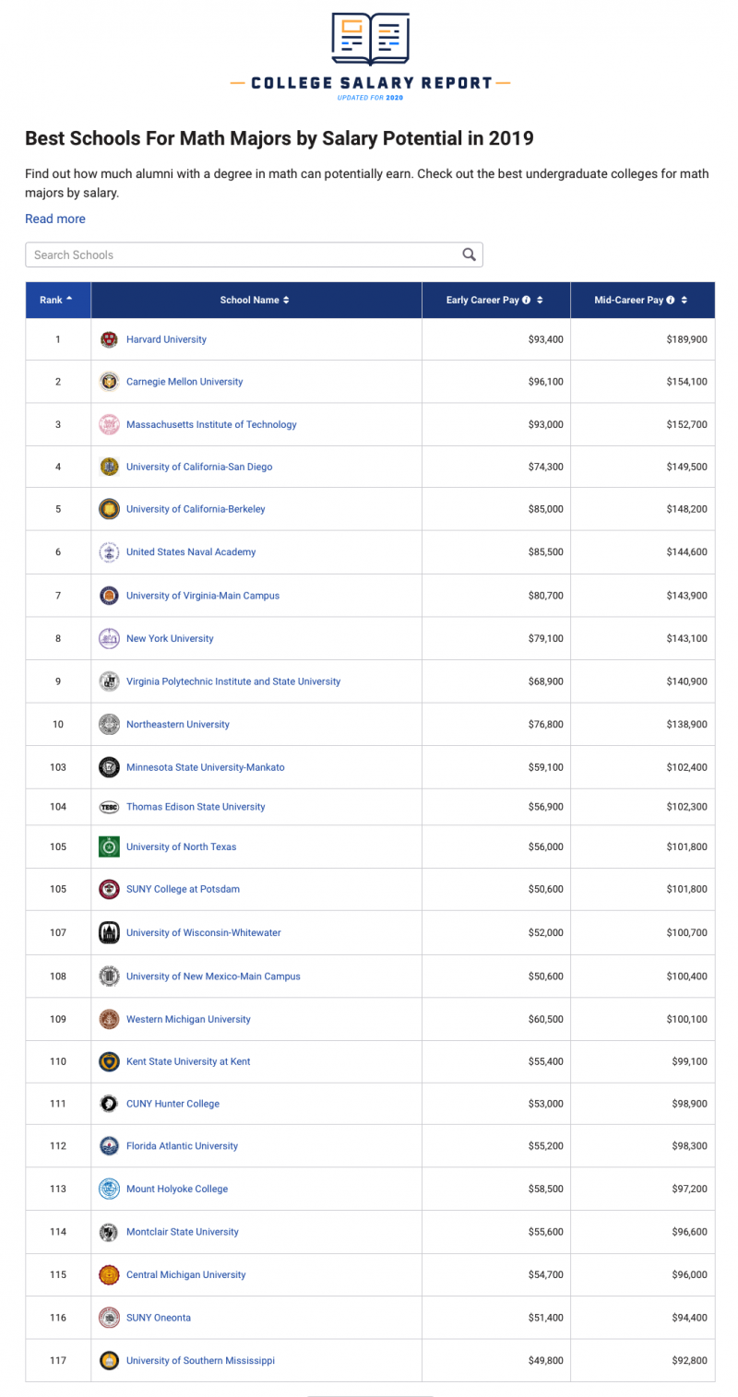The image size is (738, 1397).
Task: Click the Mid-Career Pay info icon
Action: pyautogui.click(x=671, y=300)
